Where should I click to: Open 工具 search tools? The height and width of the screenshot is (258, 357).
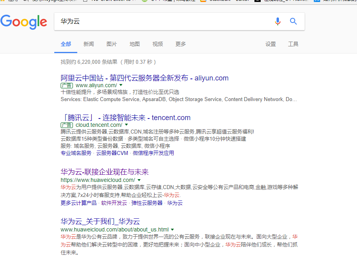click(293, 44)
